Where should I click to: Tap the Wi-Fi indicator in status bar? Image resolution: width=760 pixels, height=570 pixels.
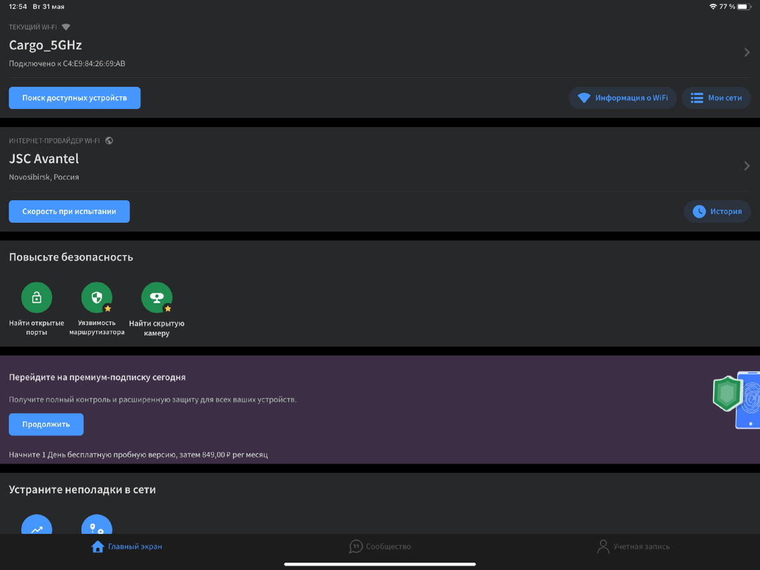pyautogui.click(x=713, y=6)
